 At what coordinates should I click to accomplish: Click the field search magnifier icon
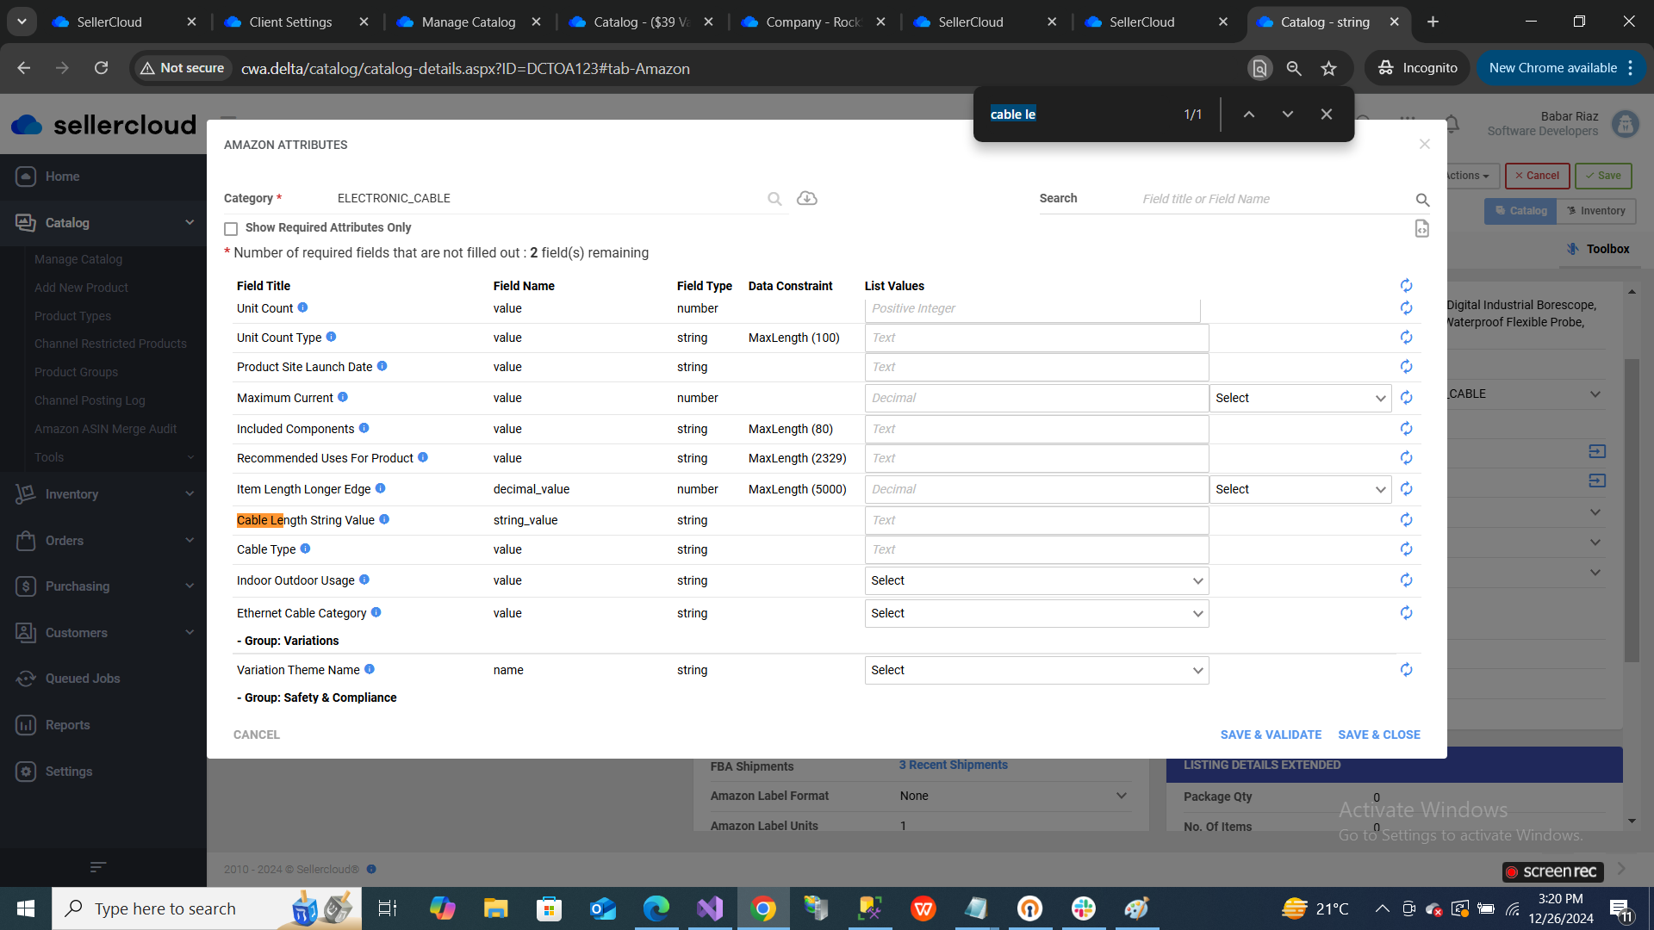[1422, 200]
